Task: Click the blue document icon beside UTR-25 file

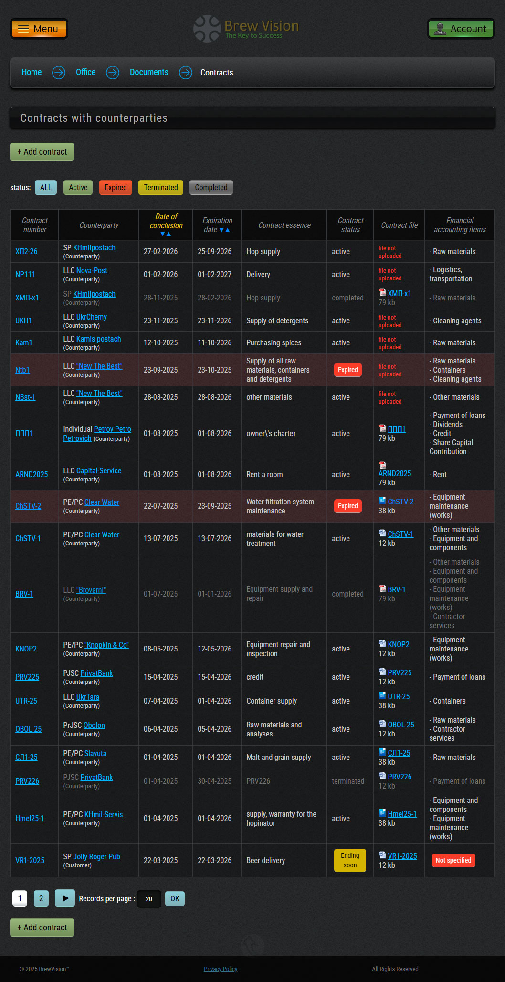Action: tap(382, 696)
